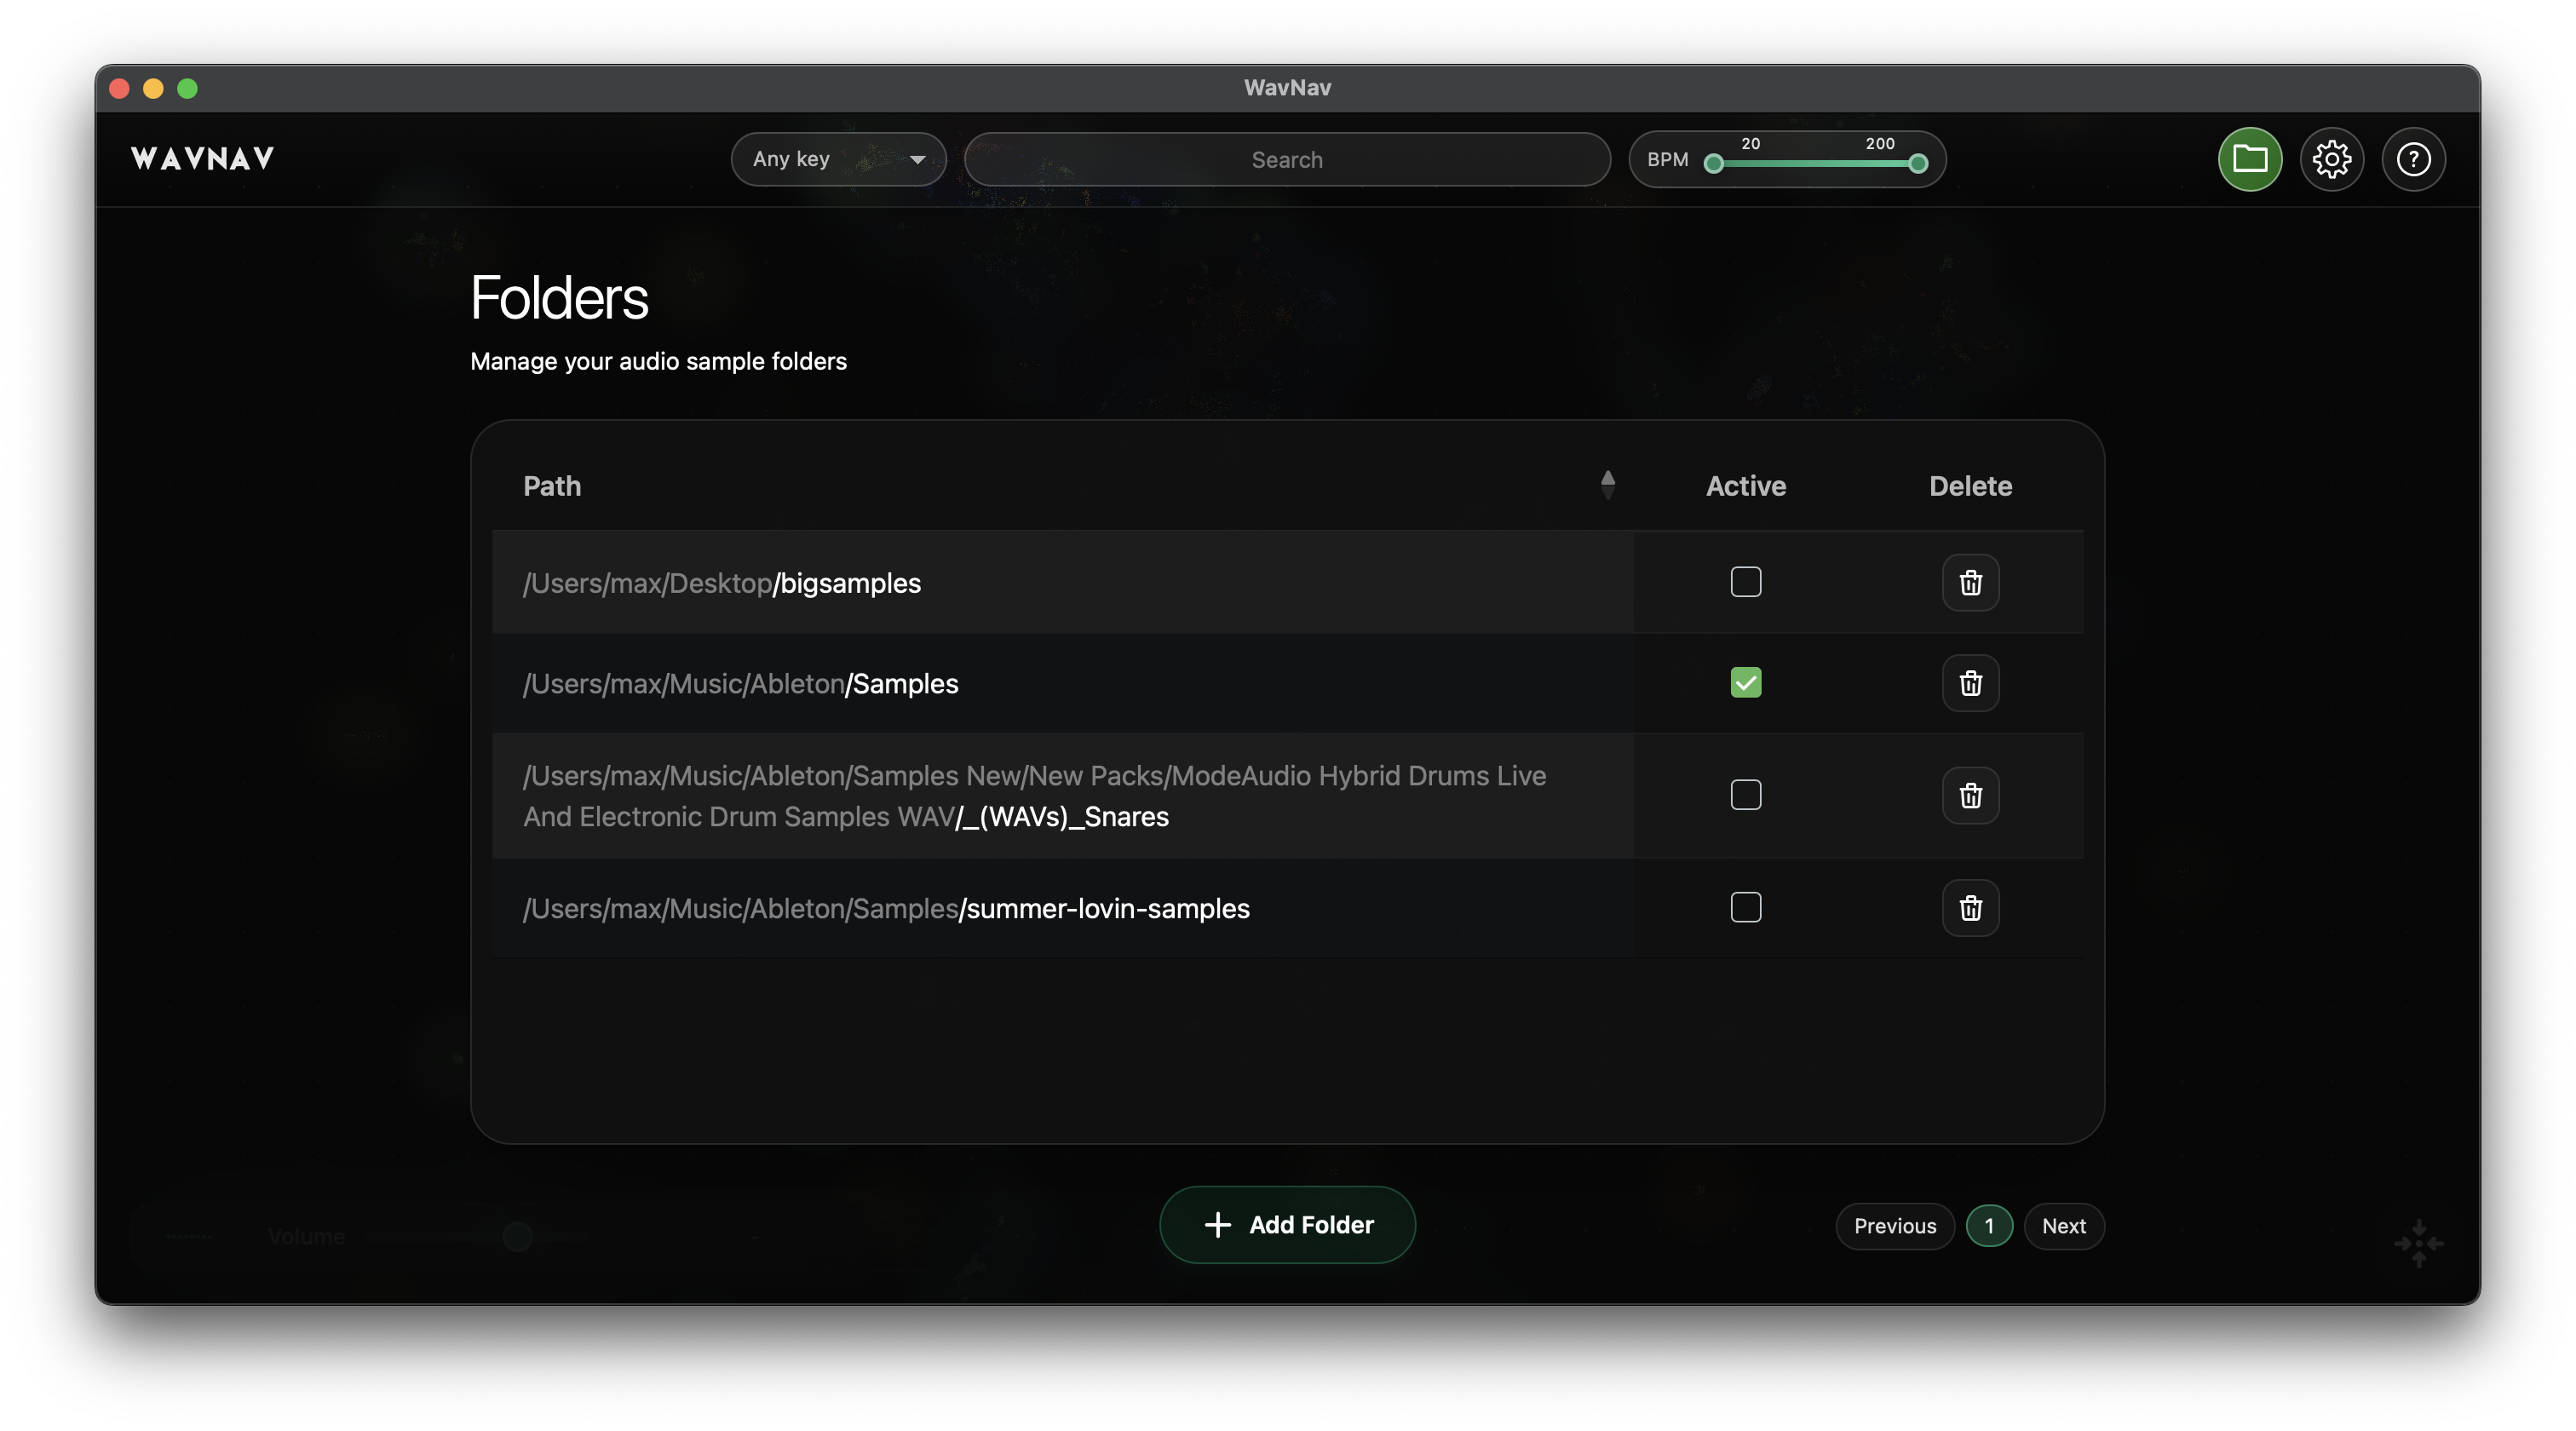Click the WAVNAV logo
2576x1431 pixels.
pyautogui.click(x=203, y=159)
